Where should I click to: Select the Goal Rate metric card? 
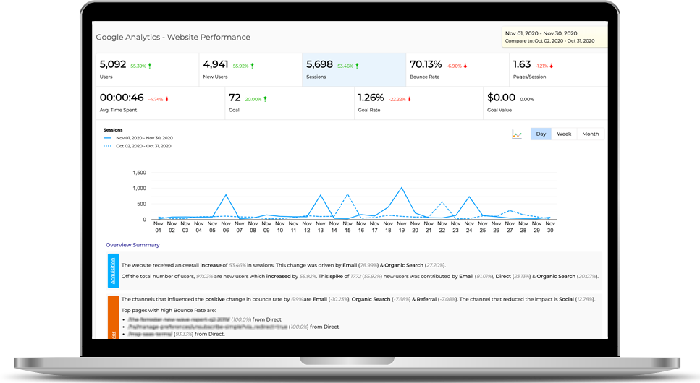click(418, 103)
